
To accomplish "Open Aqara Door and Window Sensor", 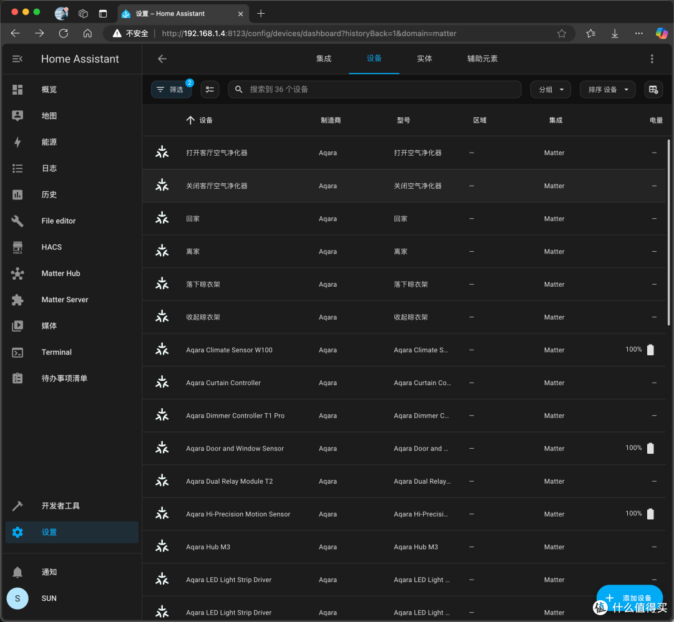I will click(x=404, y=449).
